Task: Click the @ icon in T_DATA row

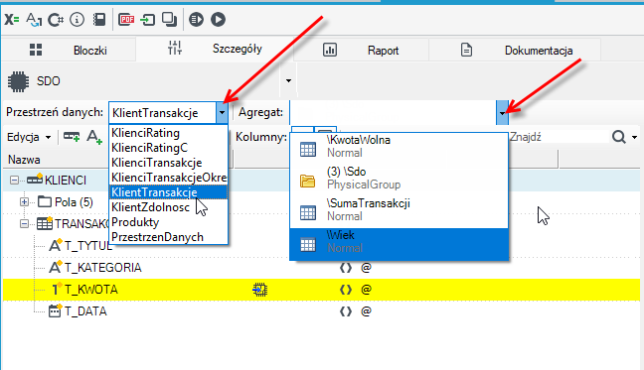Action: [x=366, y=311]
